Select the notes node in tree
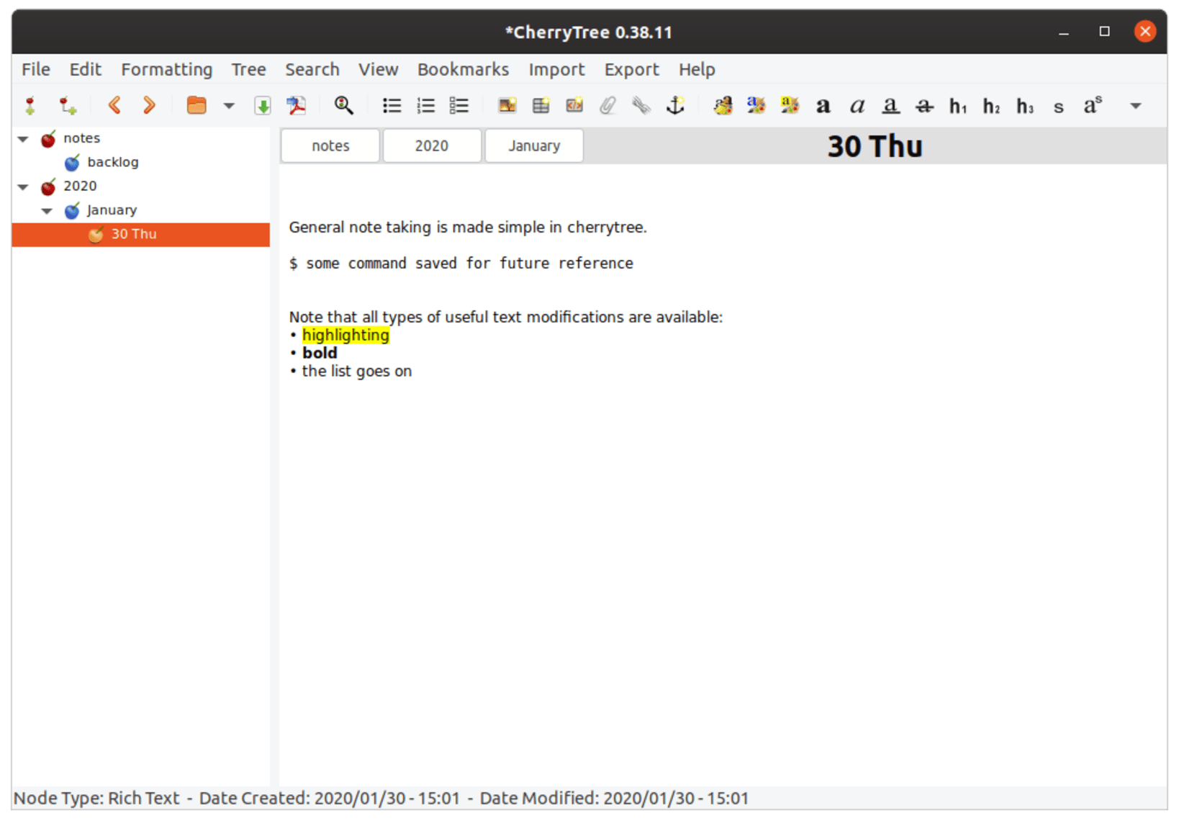The height and width of the screenshot is (821, 1179). [81, 138]
